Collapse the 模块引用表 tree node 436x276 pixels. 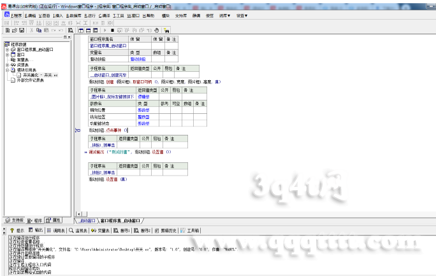coord(7,70)
